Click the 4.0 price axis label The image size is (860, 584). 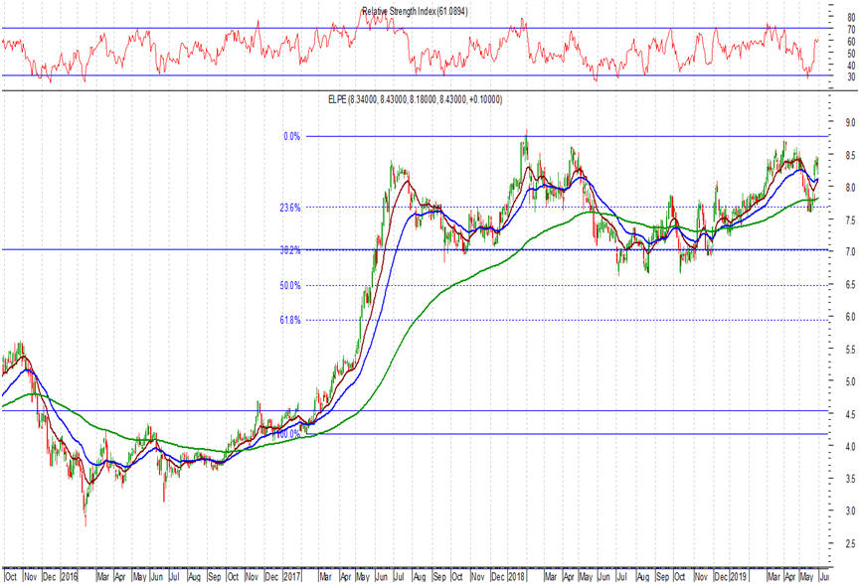(850, 447)
